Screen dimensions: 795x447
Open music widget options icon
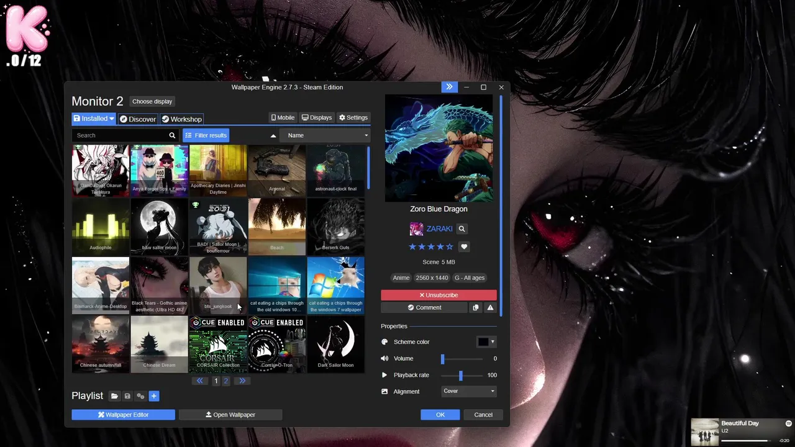788,423
